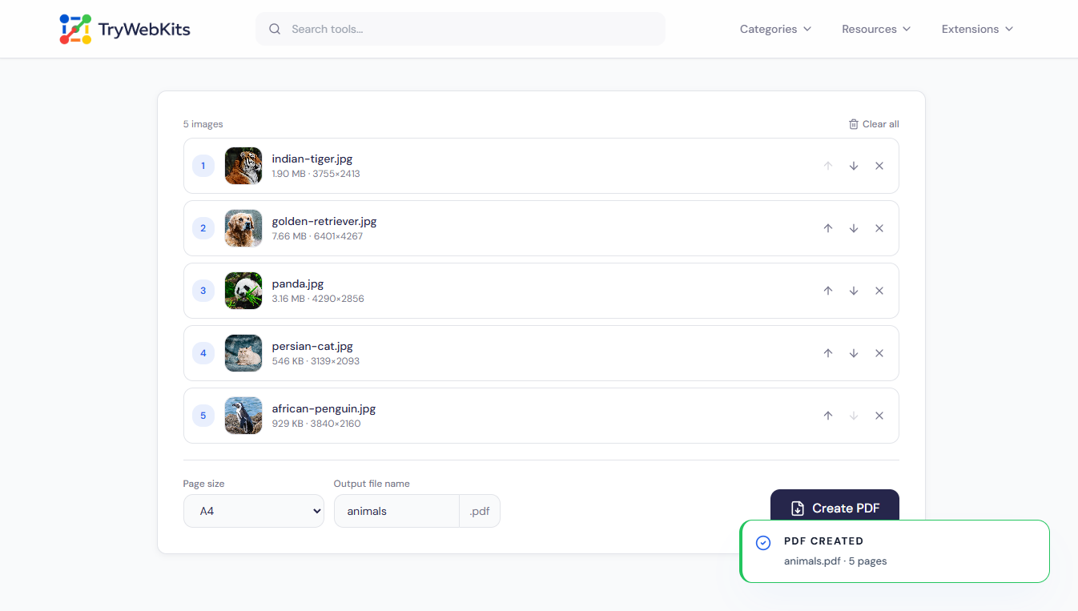Expand the Categories menu
The width and height of the screenshot is (1078, 611).
coord(775,29)
